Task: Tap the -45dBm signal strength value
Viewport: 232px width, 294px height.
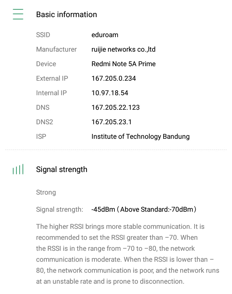Action: (103, 209)
